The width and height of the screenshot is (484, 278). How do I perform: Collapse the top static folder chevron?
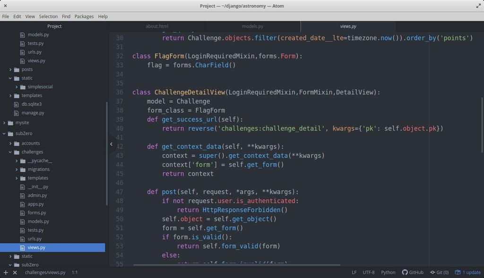(10, 78)
